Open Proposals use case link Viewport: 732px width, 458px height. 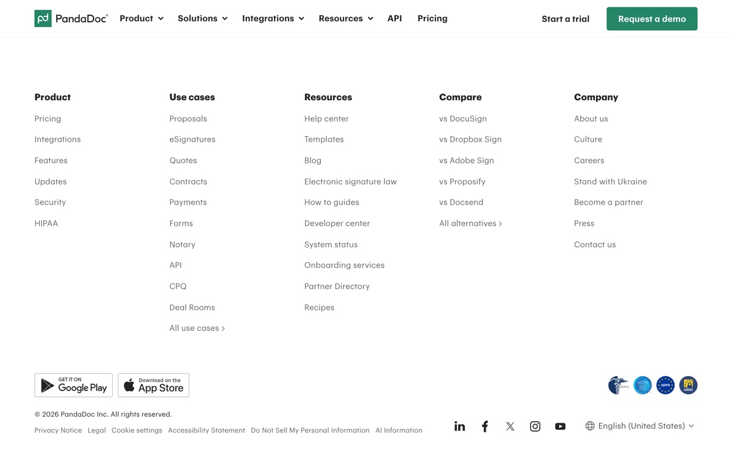pyautogui.click(x=188, y=118)
